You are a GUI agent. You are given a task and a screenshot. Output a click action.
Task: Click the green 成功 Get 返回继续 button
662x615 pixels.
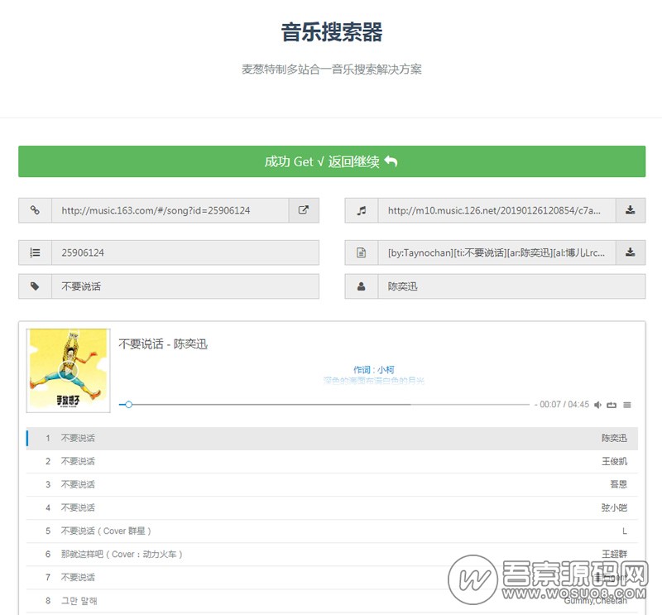coord(331,161)
